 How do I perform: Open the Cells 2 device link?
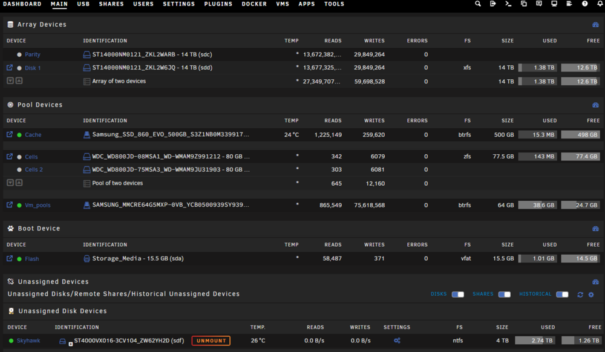pyautogui.click(x=34, y=169)
